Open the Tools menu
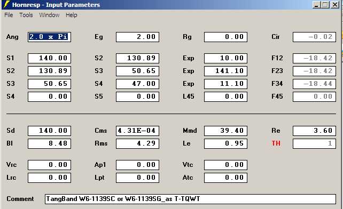Viewport: 343px width, 209px height. pos(26,15)
